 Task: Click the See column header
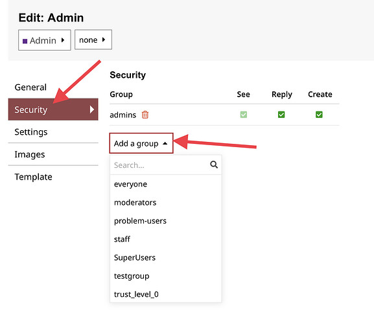pos(243,94)
